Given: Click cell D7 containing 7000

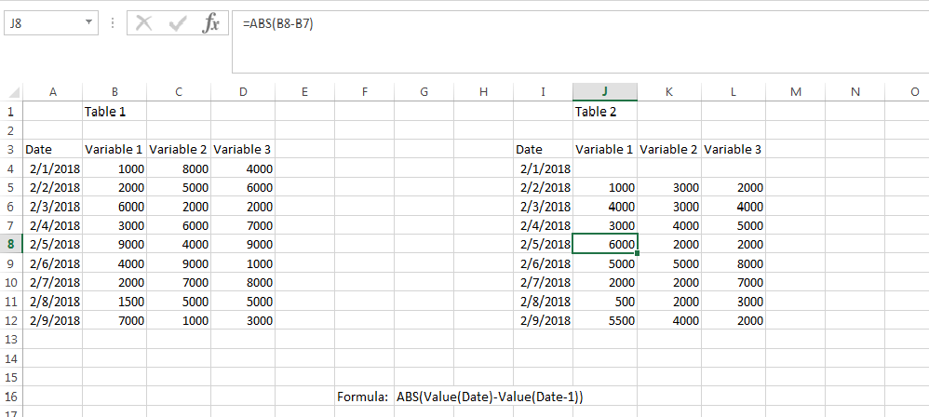Looking at the screenshot, I should [x=243, y=225].
